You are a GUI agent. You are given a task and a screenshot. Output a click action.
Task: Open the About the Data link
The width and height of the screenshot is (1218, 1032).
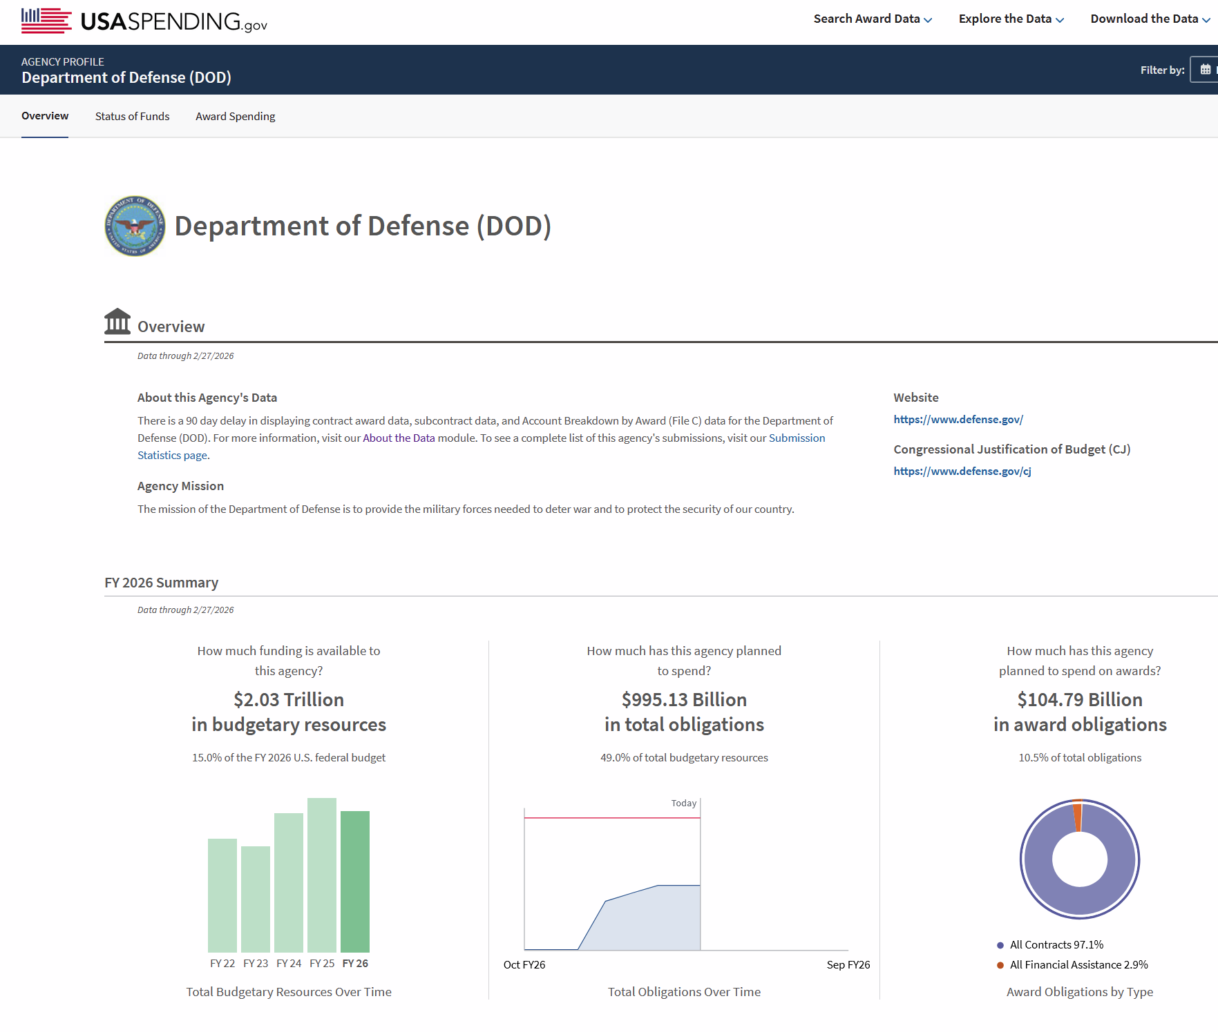pos(399,438)
